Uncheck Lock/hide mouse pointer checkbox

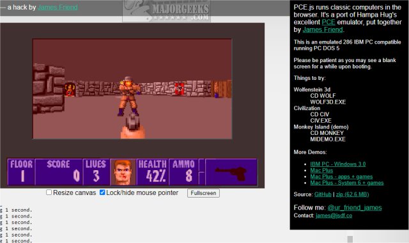pos(102,192)
